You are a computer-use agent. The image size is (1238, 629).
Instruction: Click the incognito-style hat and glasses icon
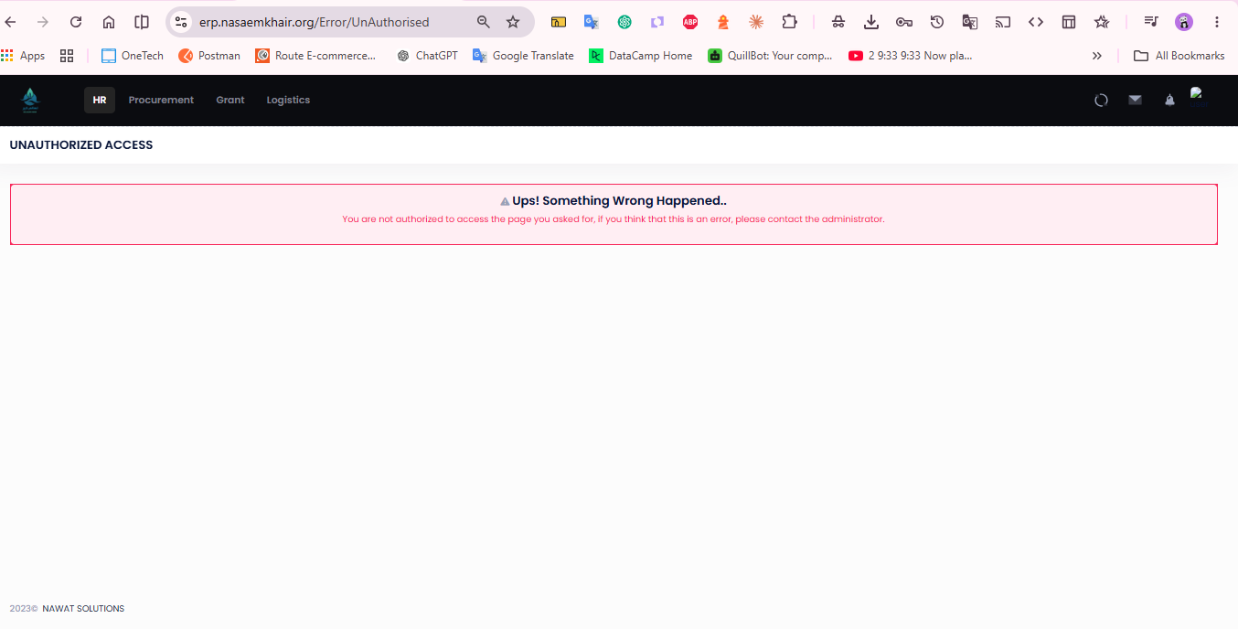click(x=838, y=22)
